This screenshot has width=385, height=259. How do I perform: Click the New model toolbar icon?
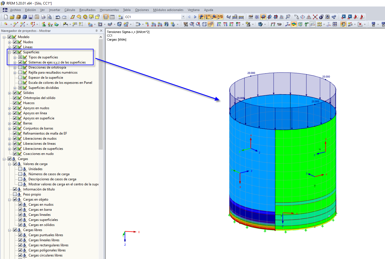tap(6, 17)
